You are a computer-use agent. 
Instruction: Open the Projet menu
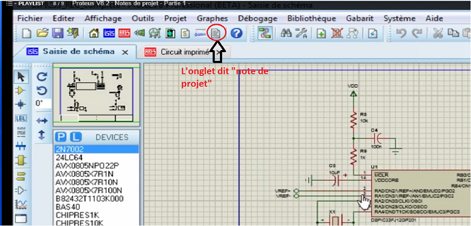coord(176,19)
